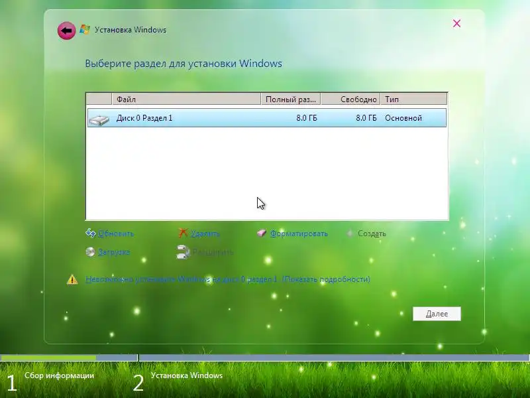This screenshot has height=398, width=530.
Task: Sort by the Полный раз... column header
Action: pyautogui.click(x=291, y=99)
